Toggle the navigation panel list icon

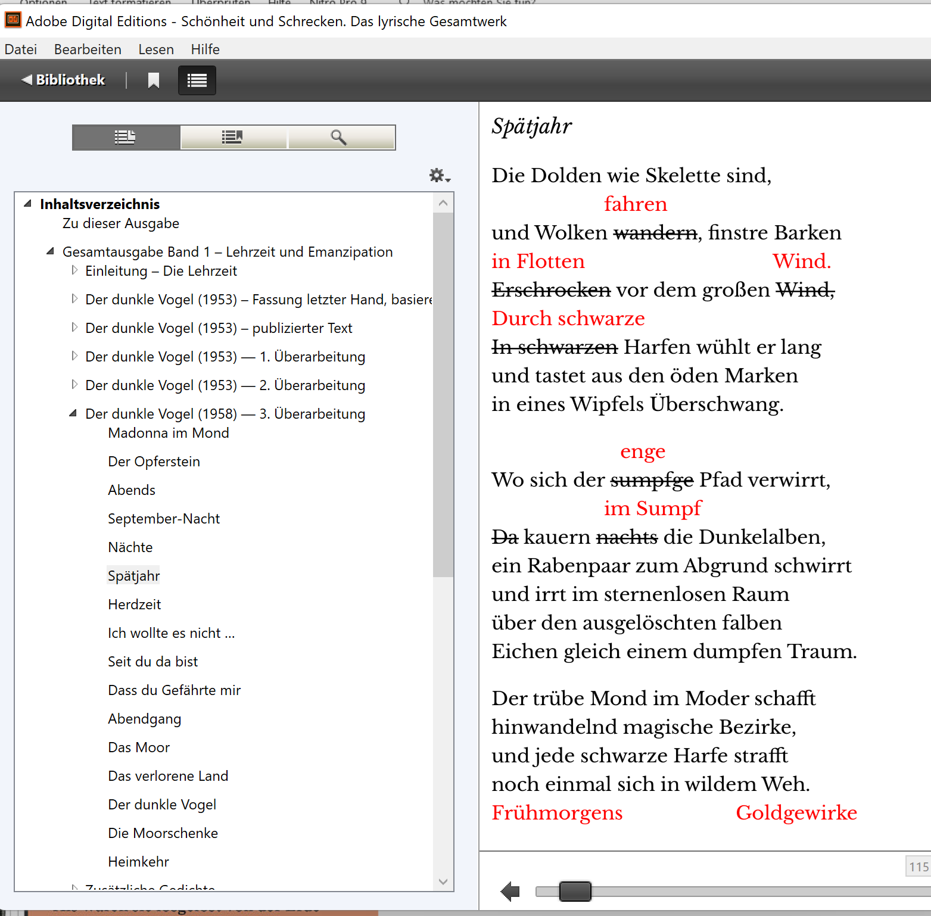coord(197,80)
